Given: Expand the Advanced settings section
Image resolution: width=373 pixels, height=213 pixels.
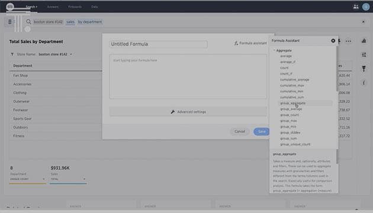Looking at the screenshot, I should coord(188,112).
